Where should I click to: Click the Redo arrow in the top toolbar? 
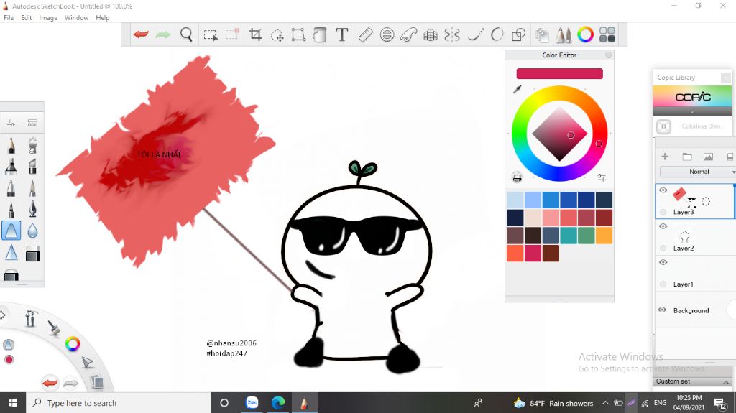click(x=163, y=34)
